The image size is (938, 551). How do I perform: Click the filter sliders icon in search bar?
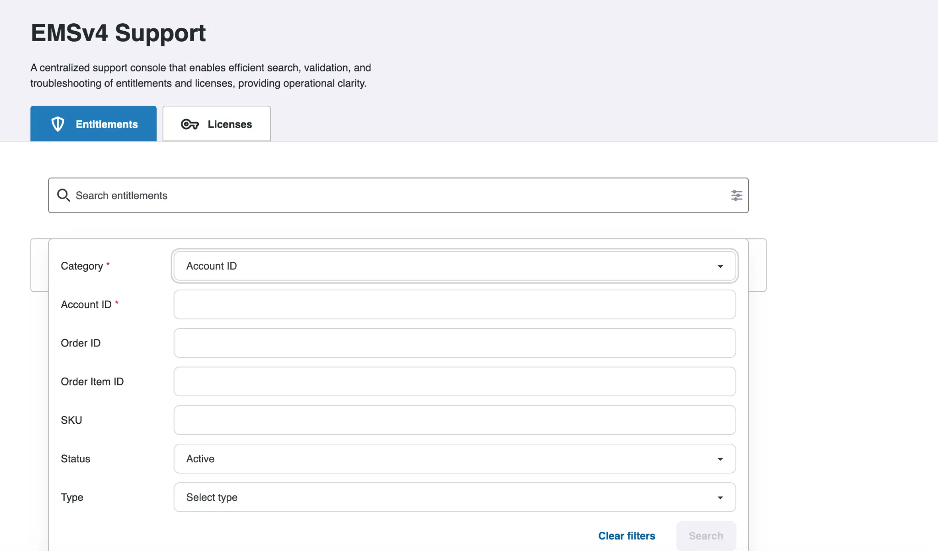[736, 195]
